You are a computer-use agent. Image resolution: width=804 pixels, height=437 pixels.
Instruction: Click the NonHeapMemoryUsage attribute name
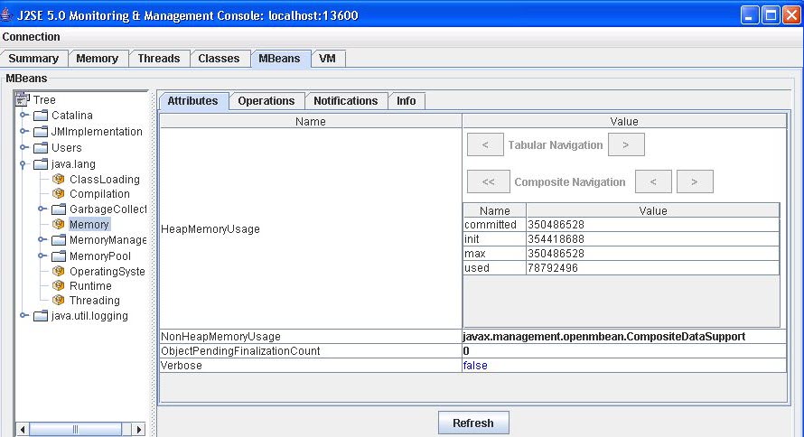pos(220,337)
